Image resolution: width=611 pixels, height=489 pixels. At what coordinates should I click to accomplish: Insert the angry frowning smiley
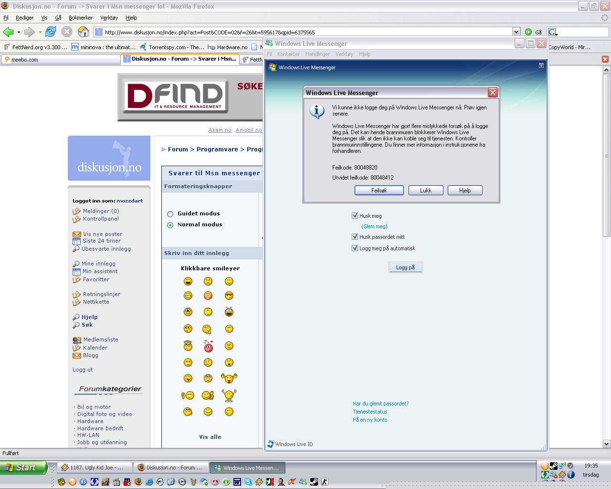click(x=229, y=346)
